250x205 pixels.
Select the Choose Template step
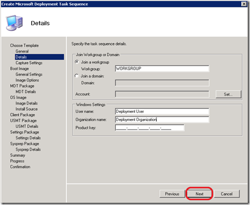click(24, 46)
